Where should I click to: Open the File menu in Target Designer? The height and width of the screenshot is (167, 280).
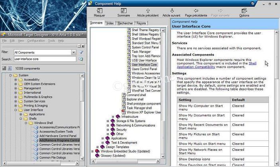pyautogui.click(x=4, y=41)
